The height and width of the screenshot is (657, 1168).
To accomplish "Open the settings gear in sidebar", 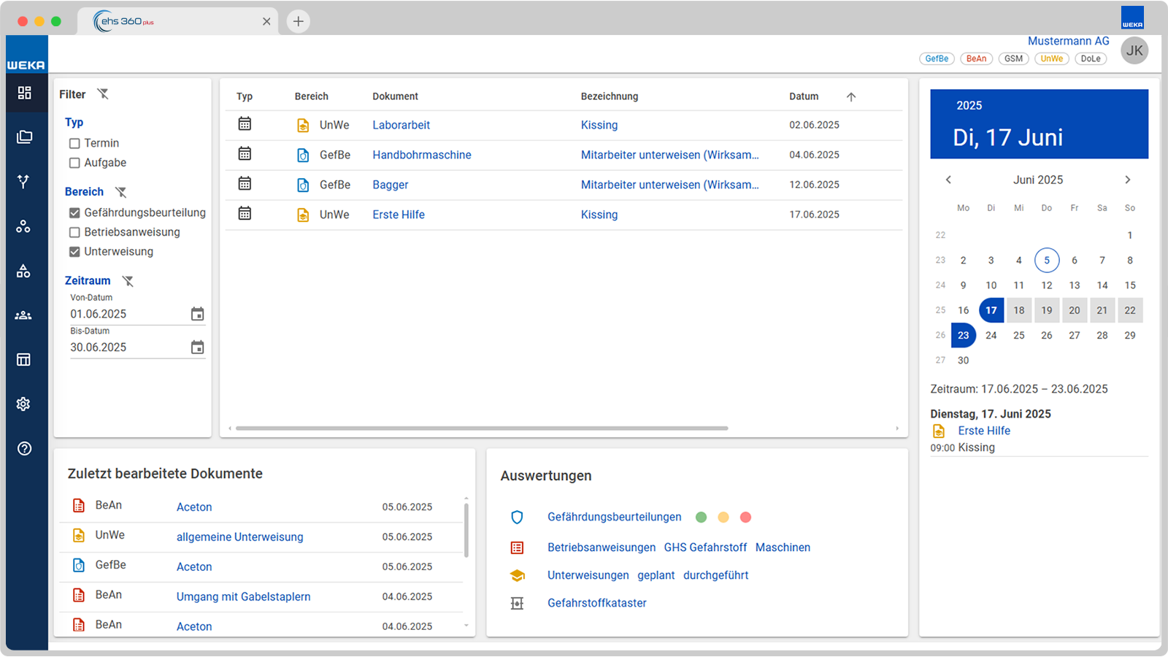I will tap(23, 404).
